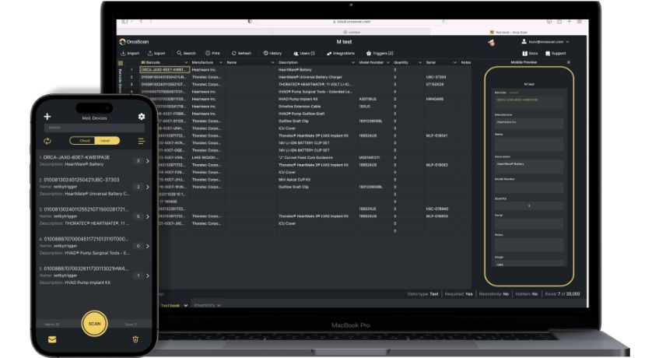The image size is (659, 358).
Task: Switch phone view to Cloud
Action: point(84,141)
